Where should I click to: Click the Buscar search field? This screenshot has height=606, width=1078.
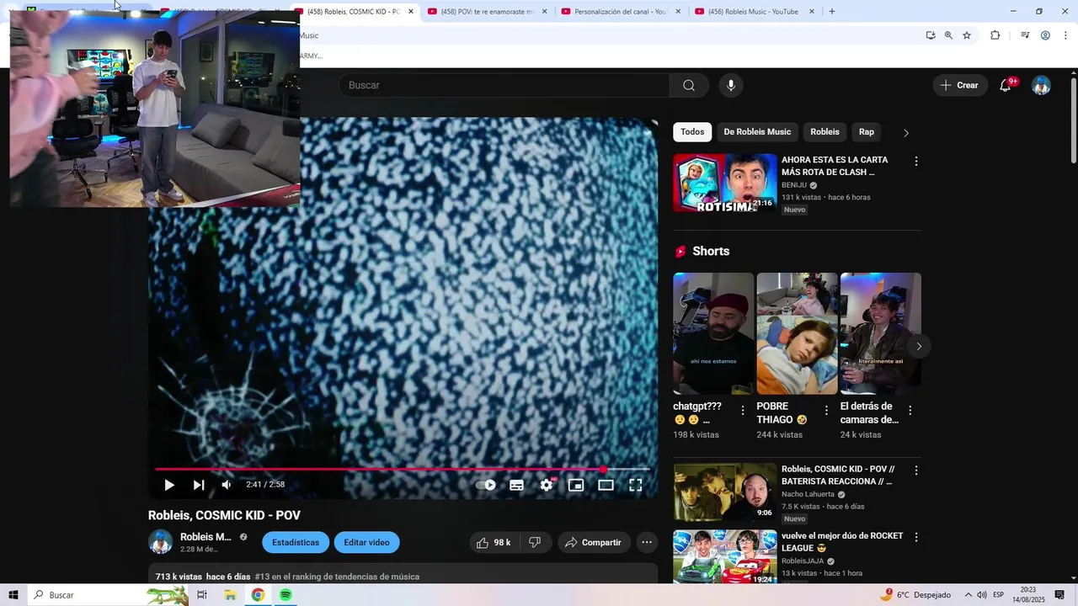click(504, 85)
